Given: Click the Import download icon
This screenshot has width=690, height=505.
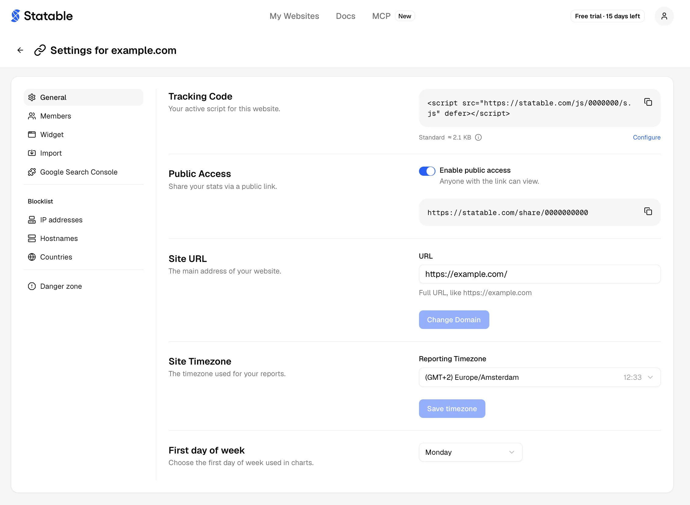Looking at the screenshot, I should [x=32, y=153].
